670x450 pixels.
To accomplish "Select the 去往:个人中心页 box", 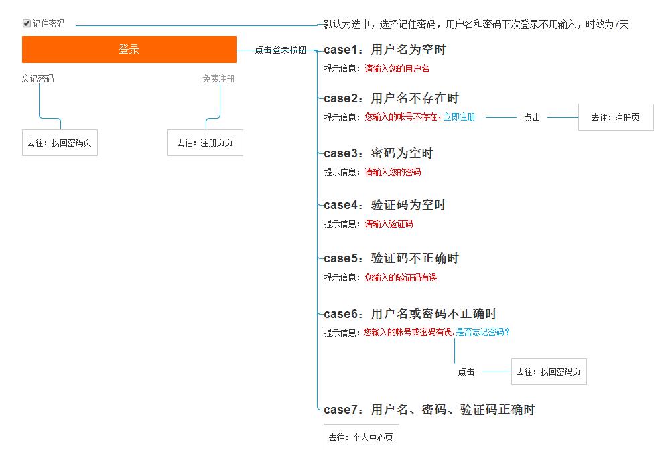I will click(x=361, y=437).
